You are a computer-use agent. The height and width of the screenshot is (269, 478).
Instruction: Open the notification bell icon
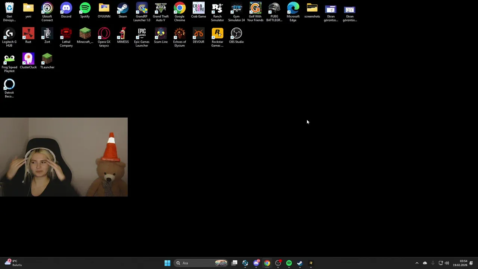(471, 263)
